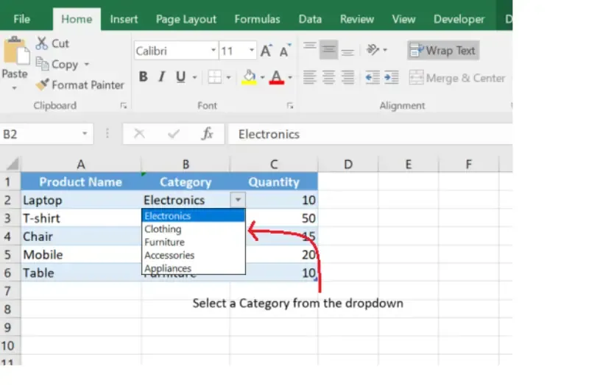Choose Appliances from the dropdown list
Screen dimensions: 589x385
point(194,268)
